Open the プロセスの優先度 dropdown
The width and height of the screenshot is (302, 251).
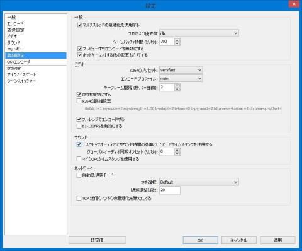[x=199, y=33]
